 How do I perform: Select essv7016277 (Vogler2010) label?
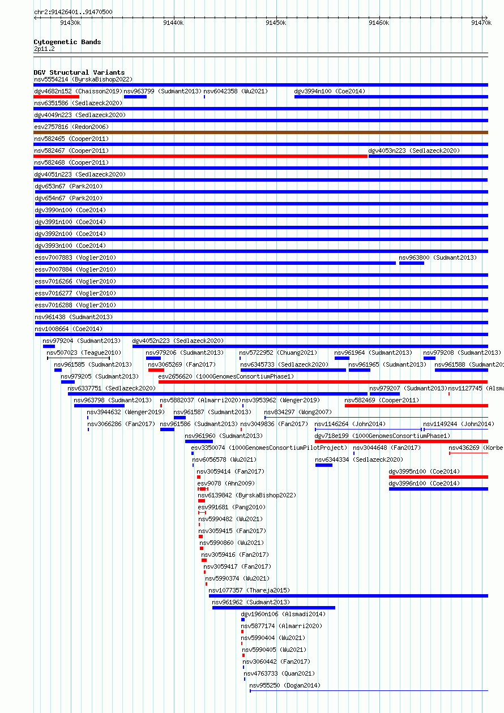[x=75, y=293]
